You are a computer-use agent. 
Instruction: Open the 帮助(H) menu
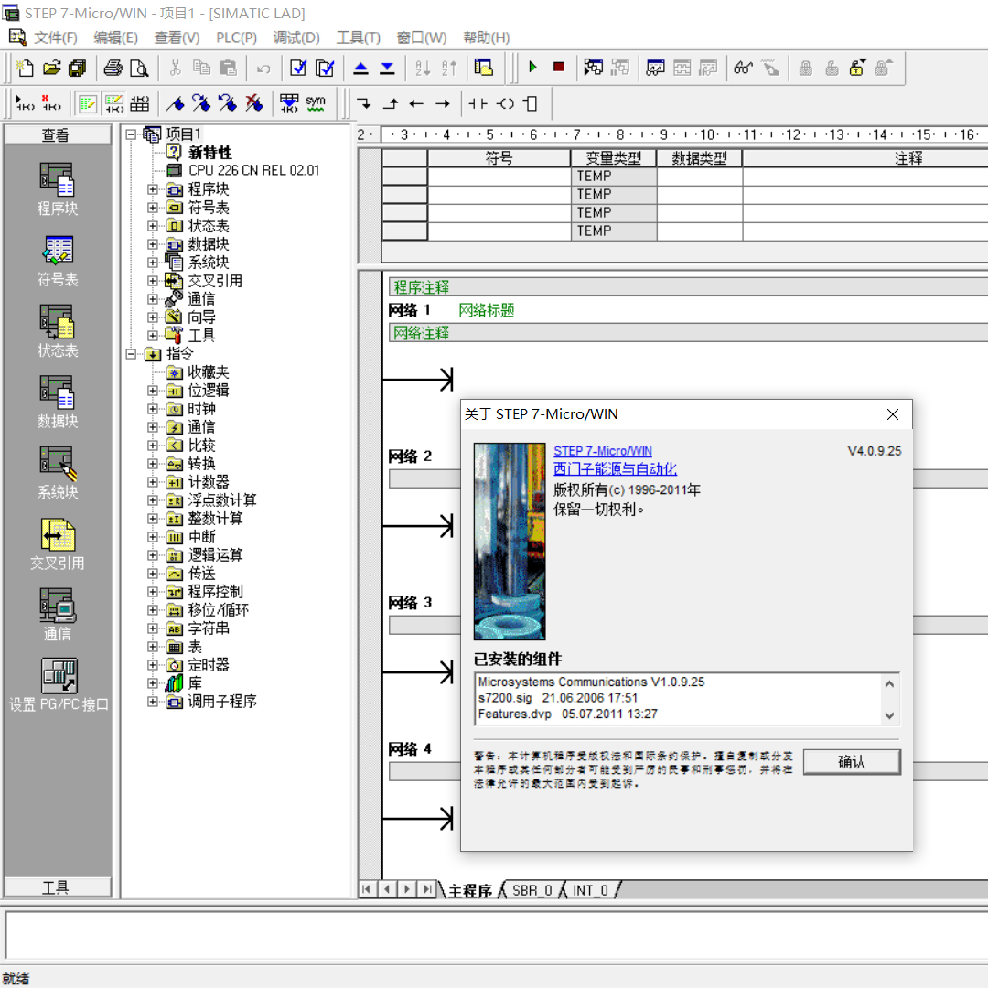coord(486,38)
